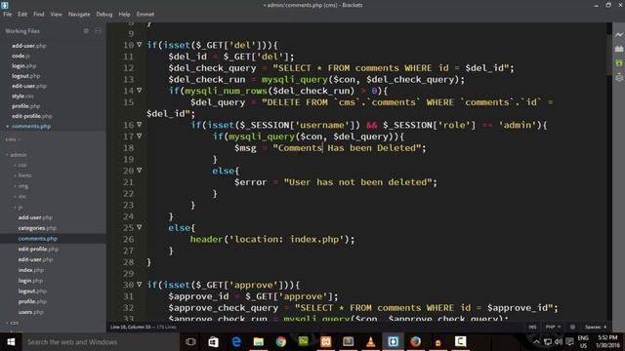Open the View menu
Screen dimensions: 625x351
pyautogui.click(x=57, y=14)
